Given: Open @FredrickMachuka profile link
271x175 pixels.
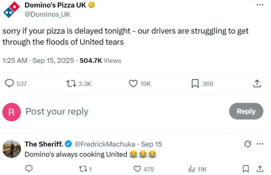Looking at the screenshot, I should (x=105, y=144).
